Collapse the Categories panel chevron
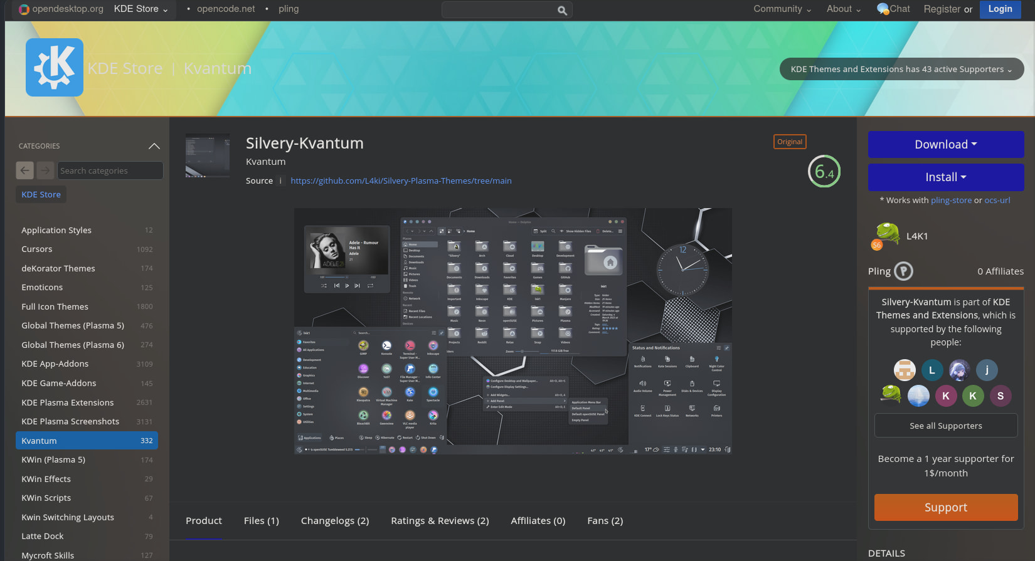This screenshot has width=1035, height=561. [x=154, y=146]
